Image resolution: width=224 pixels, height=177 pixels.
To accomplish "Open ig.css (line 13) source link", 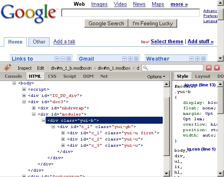I will point(200,85).
